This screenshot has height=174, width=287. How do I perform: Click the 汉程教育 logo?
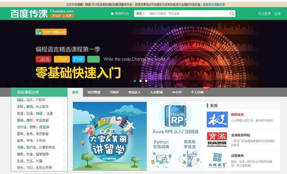pos(217,160)
